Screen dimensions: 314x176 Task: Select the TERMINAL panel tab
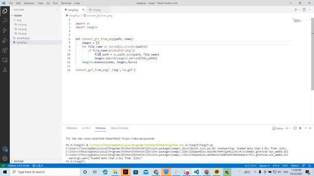101,128
